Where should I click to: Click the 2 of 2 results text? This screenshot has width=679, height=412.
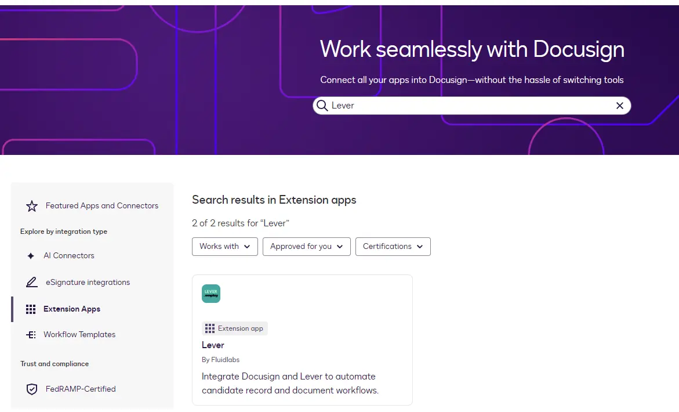click(x=240, y=223)
